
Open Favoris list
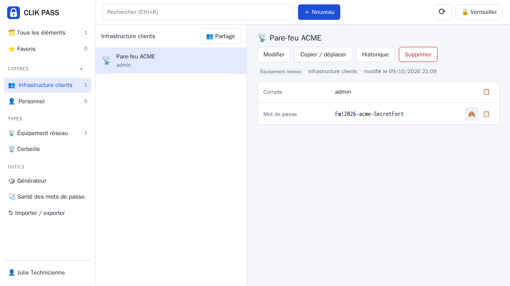(47, 49)
